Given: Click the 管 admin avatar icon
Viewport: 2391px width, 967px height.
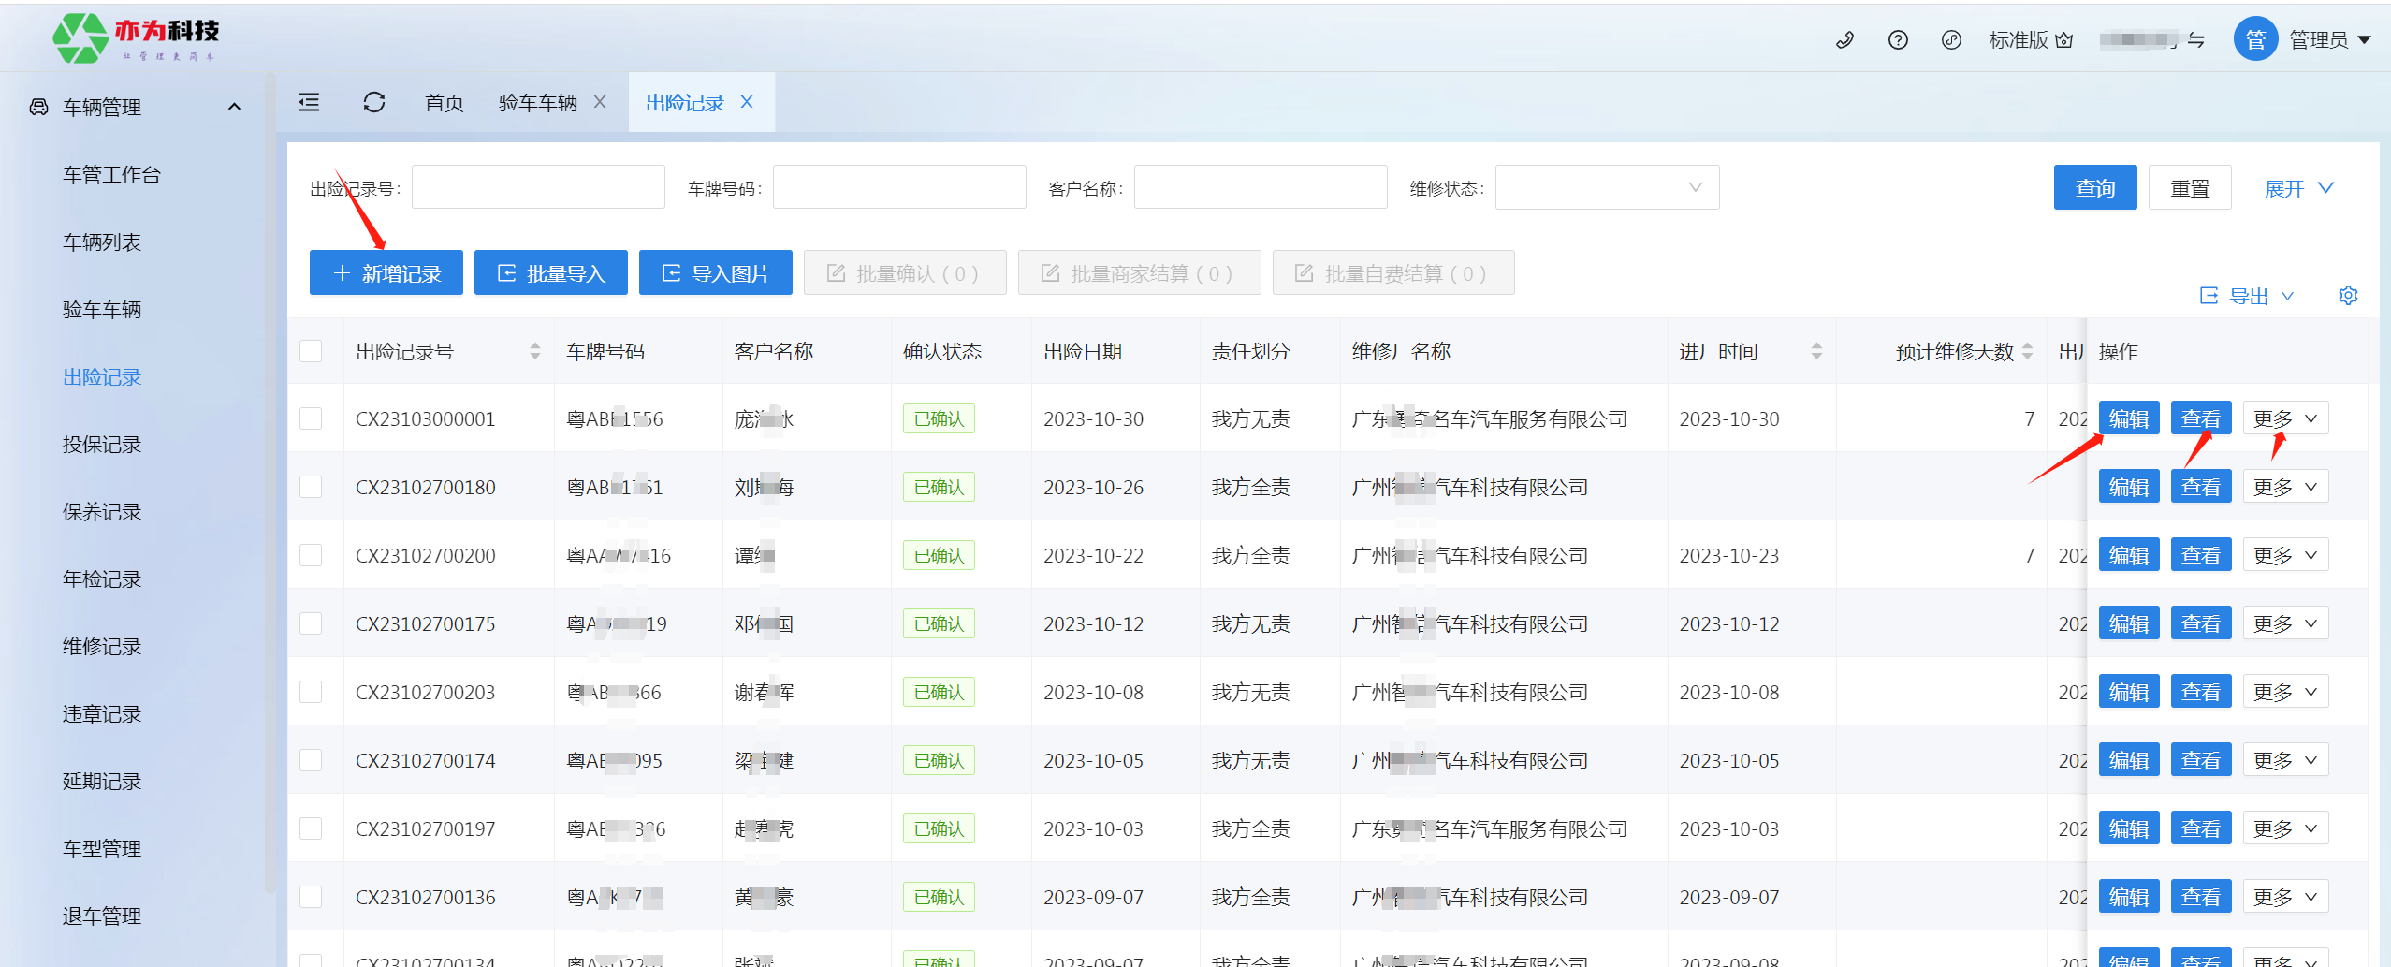Looking at the screenshot, I should point(2255,40).
